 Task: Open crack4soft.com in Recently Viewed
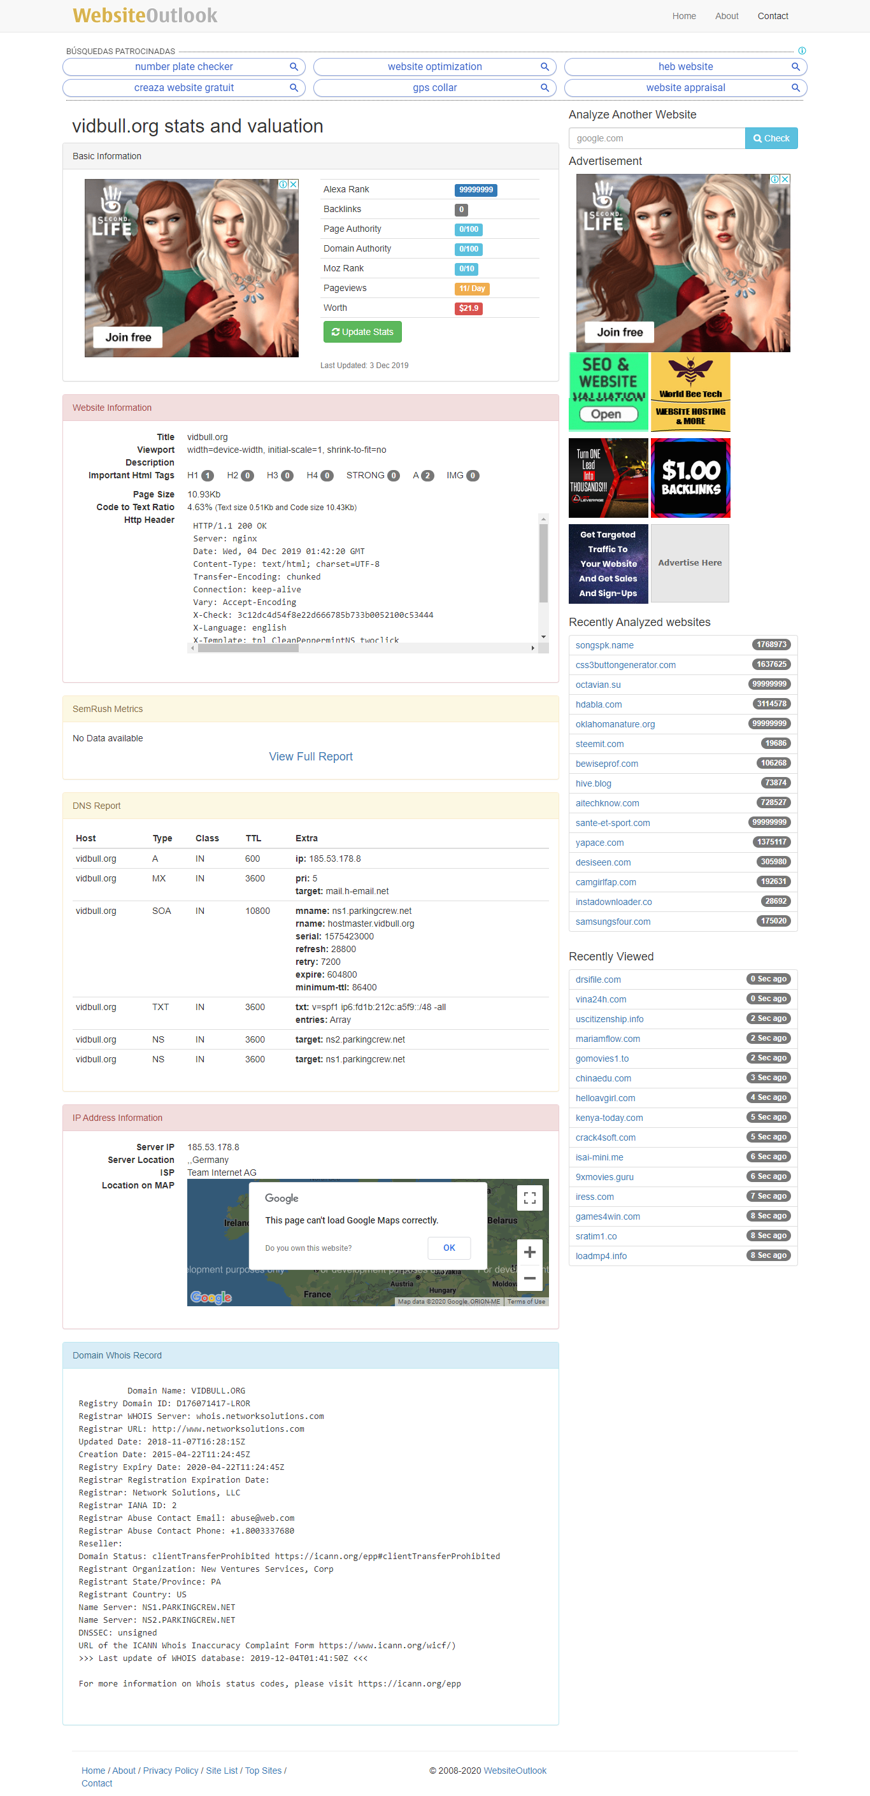pyautogui.click(x=605, y=1138)
